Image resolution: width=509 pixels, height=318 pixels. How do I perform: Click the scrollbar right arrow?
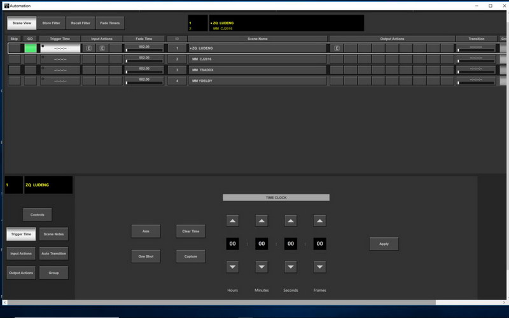[504, 303]
